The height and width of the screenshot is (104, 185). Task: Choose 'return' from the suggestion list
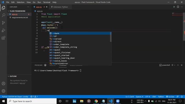pyautogui.click(x=80, y=34)
